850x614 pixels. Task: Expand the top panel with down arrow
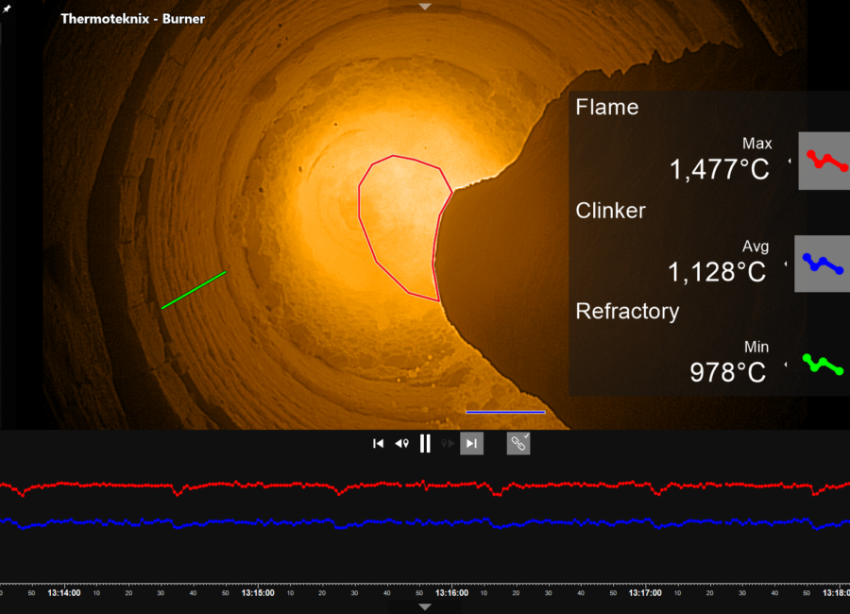pyautogui.click(x=425, y=7)
